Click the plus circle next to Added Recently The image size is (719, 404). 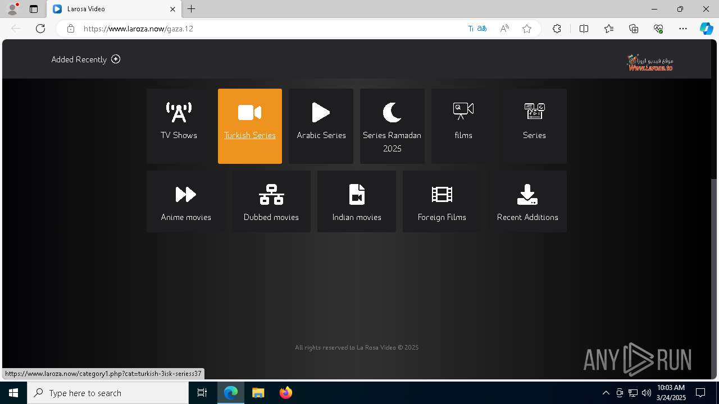[116, 59]
